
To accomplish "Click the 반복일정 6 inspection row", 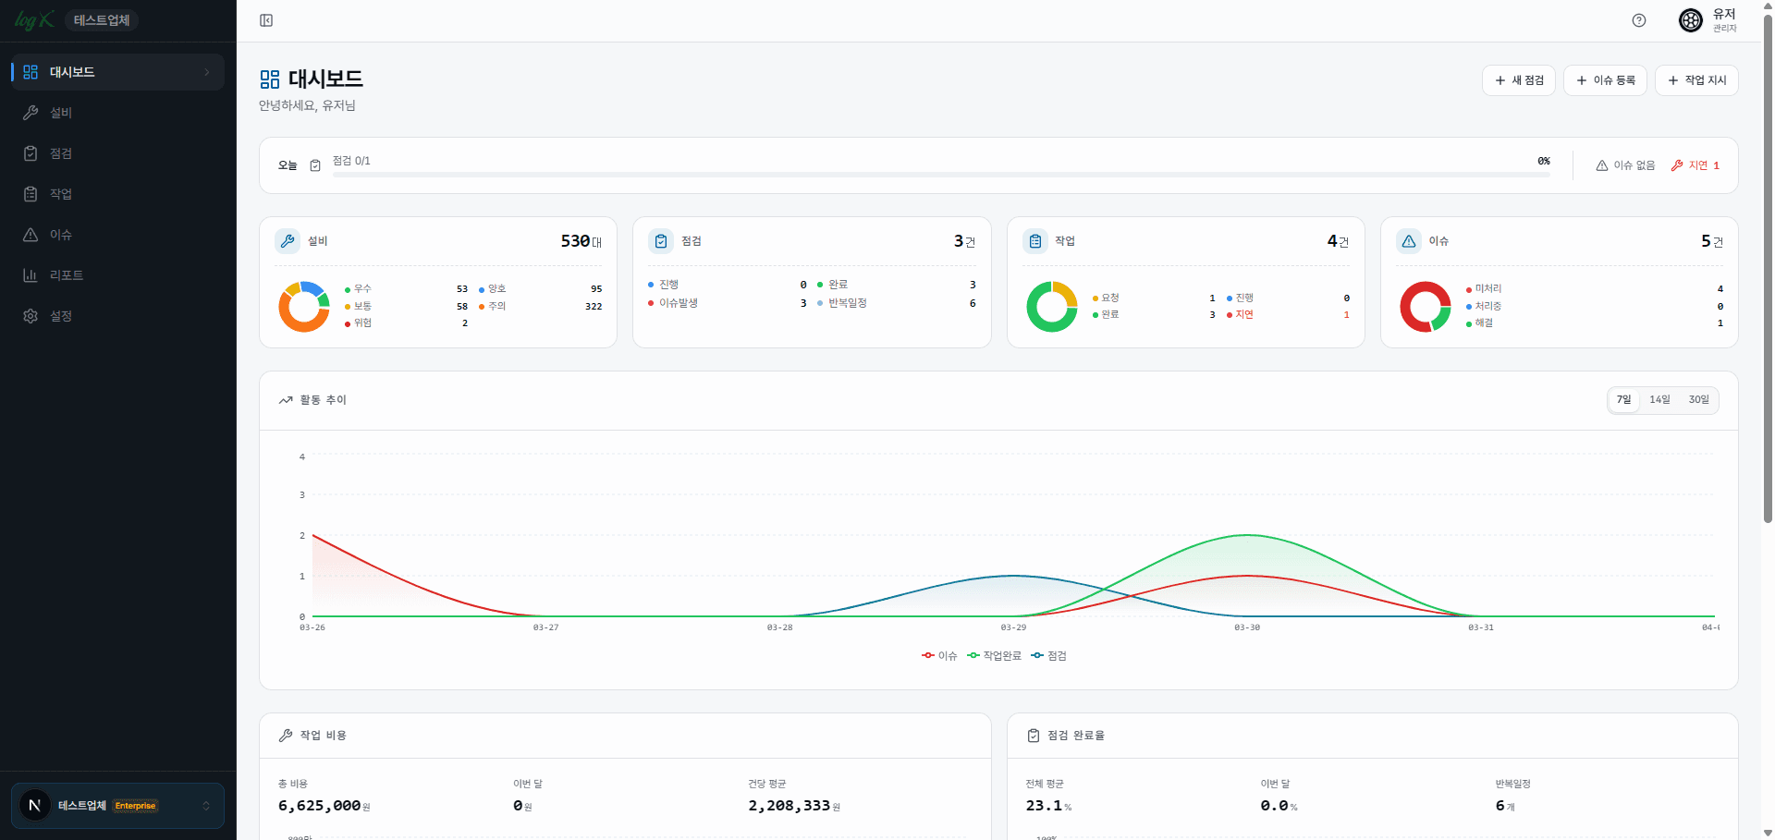I will coord(897,303).
